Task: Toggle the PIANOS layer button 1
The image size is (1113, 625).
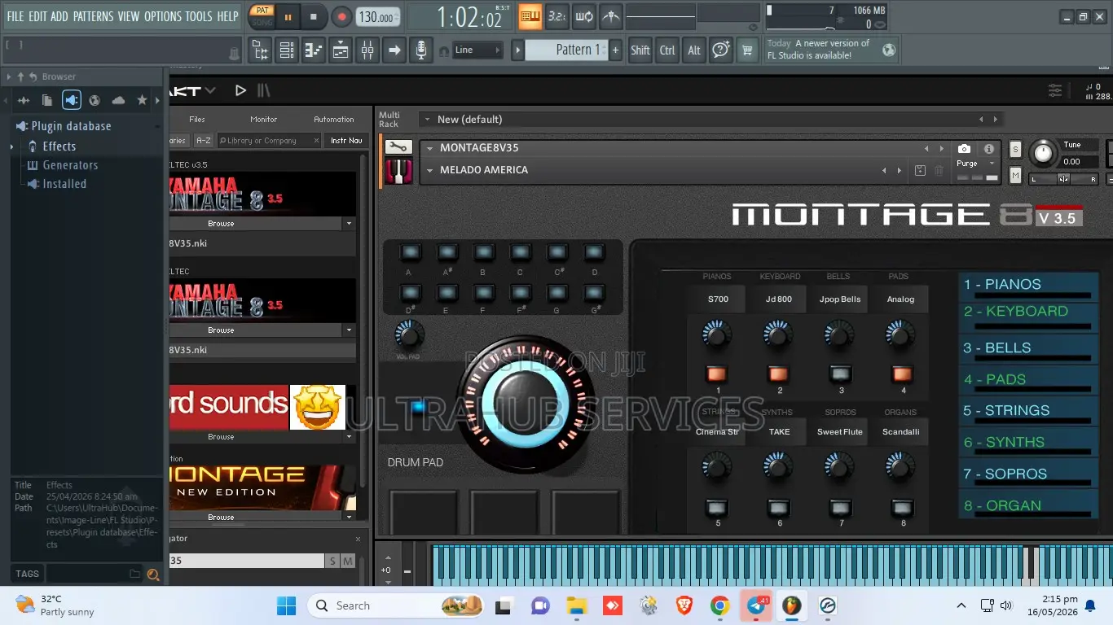Action: [718, 374]
